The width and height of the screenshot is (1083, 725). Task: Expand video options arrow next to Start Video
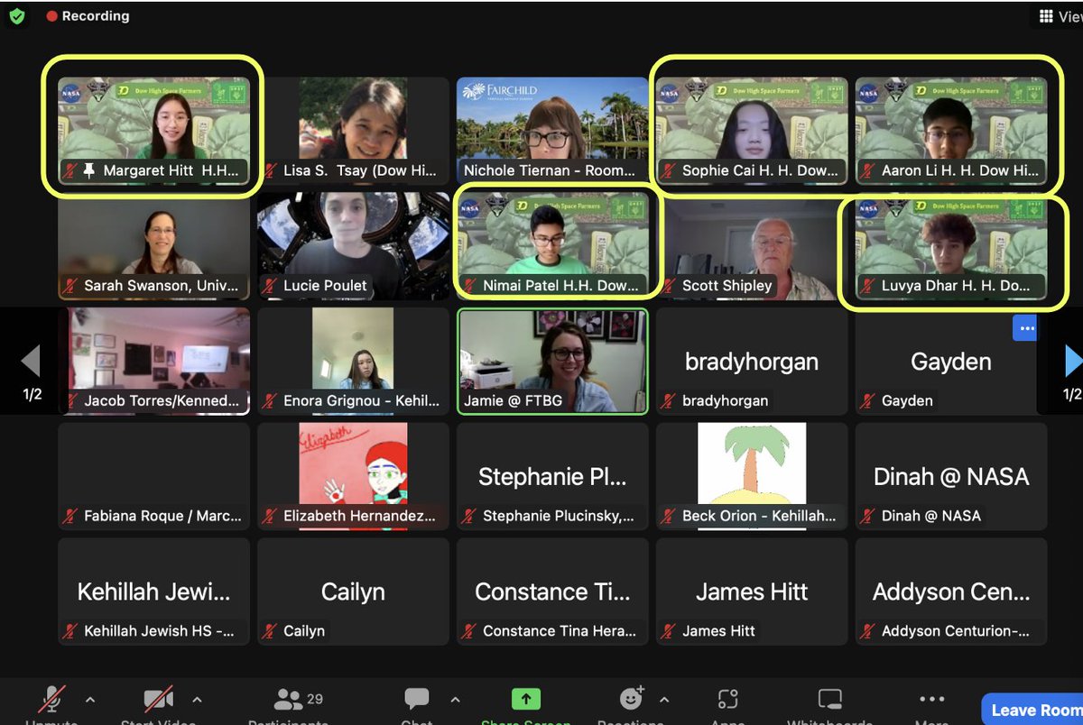(197, 700)
